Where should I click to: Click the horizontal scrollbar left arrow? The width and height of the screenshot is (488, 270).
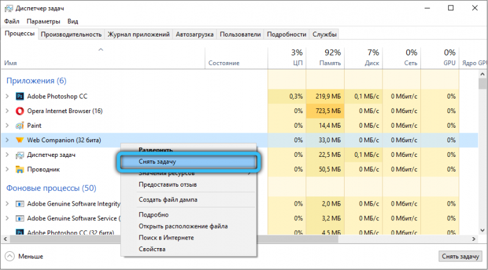tap(5, 239)
